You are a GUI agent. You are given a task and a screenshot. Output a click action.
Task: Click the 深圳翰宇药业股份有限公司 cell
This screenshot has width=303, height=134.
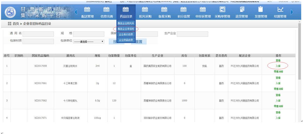(x=158, y=118)
